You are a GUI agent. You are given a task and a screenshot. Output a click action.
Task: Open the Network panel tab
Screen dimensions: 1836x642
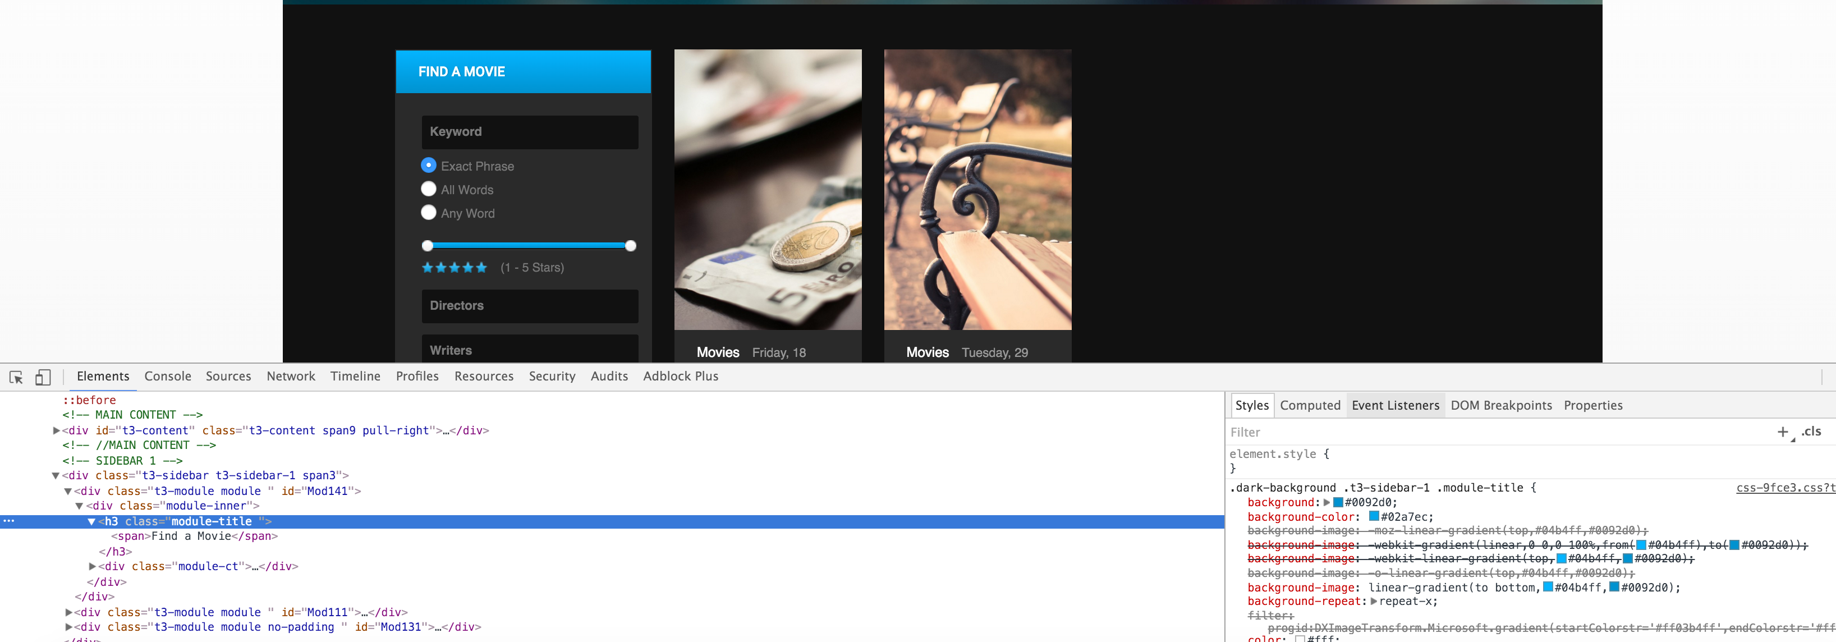point(290,376)
